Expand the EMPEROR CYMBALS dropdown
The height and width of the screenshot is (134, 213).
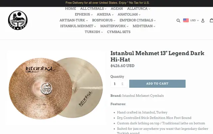coord(137,20)
